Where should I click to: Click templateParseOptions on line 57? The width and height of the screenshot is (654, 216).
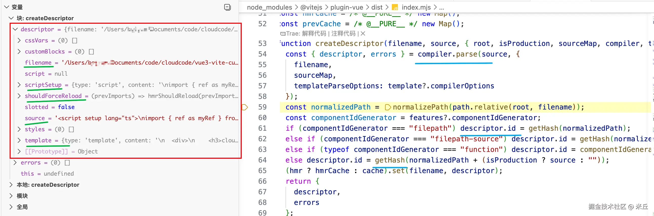[x=336, y=86]
